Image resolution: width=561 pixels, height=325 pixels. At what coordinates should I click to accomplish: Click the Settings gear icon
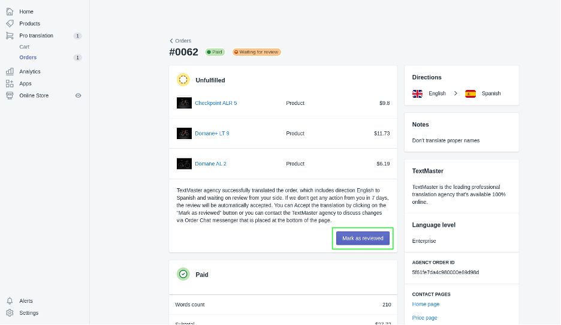10,313
